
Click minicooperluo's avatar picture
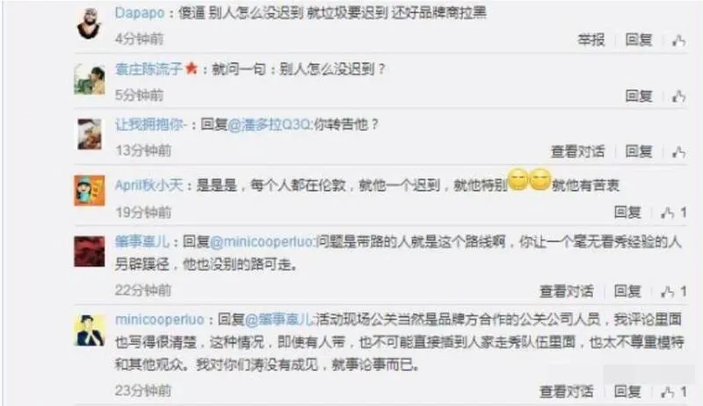[91, 330]
